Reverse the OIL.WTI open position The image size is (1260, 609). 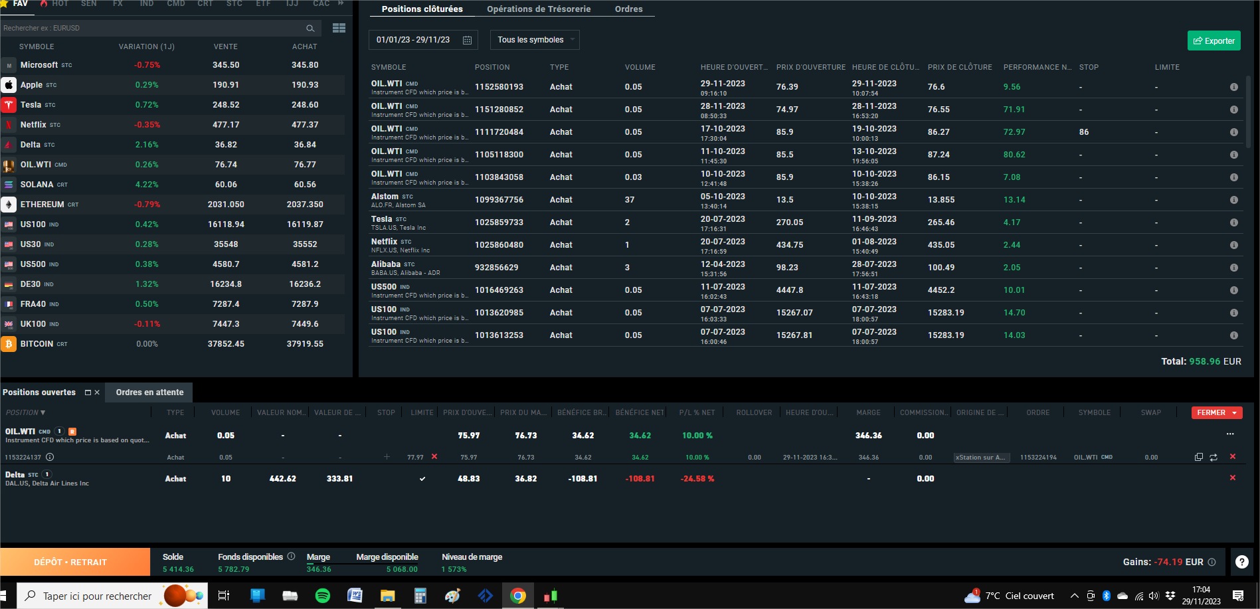(x=1214, y=457)
